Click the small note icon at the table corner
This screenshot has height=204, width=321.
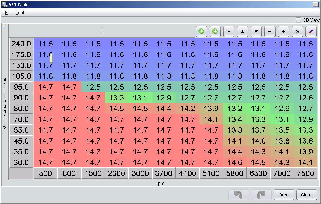4,26
